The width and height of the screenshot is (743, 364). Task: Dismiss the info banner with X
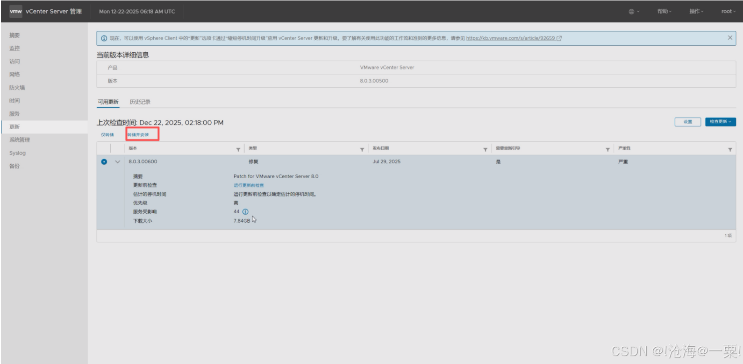click(x=730, y=38)
